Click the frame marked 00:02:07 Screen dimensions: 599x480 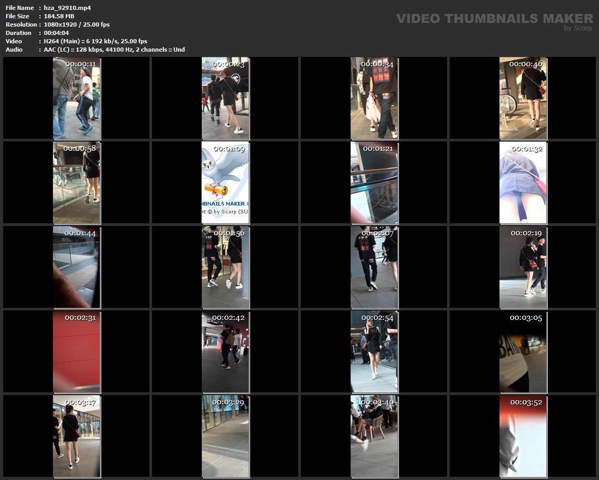pos(374,267)
